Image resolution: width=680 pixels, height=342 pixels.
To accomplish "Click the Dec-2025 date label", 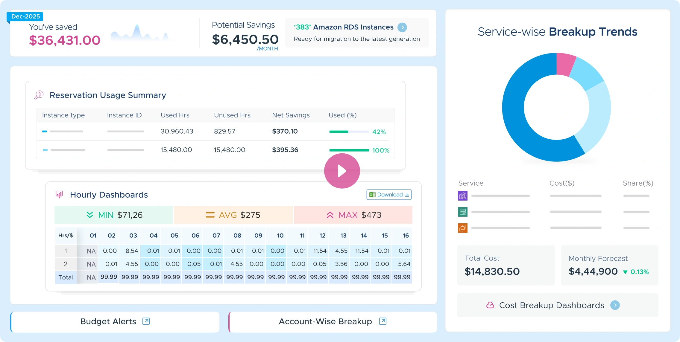I will [25, 16].
